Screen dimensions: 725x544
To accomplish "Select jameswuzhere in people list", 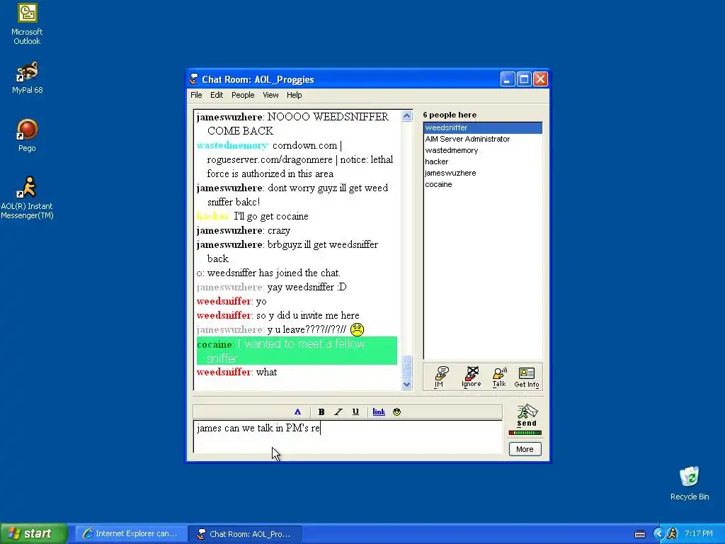I will point(483,173).
